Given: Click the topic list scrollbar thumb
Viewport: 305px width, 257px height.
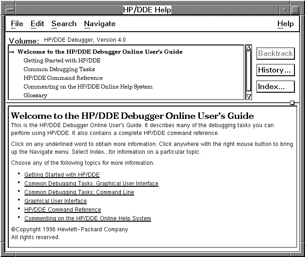Looking at the screenshot, I should pos(249,71).
